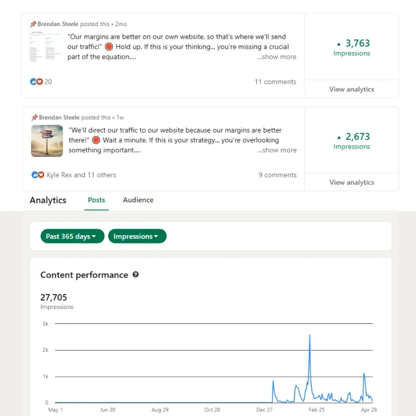The image size is (416, 416).
Task: Switch to the Audience tab
Action: pyautogui.click(x=138, y=200)
